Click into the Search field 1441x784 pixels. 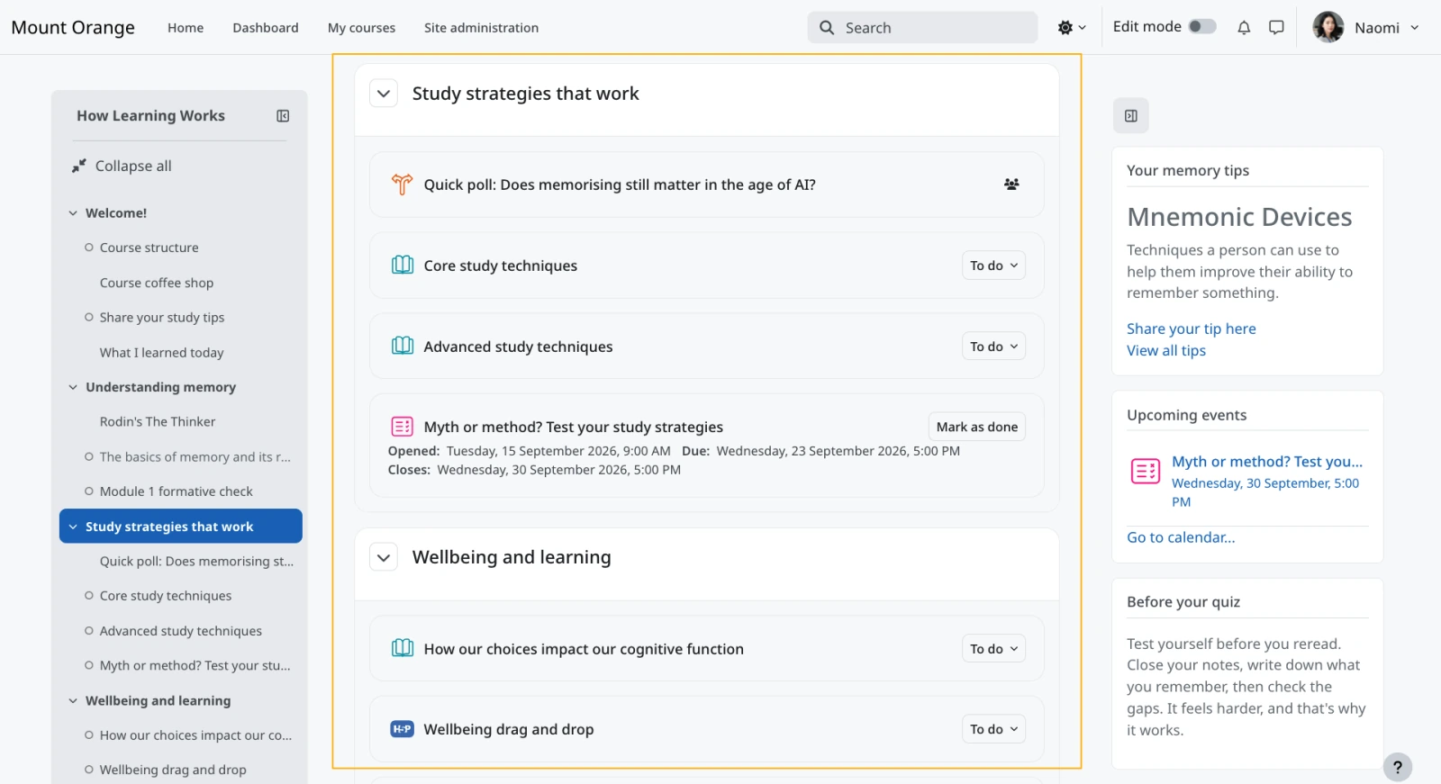(x=922, y=28)
